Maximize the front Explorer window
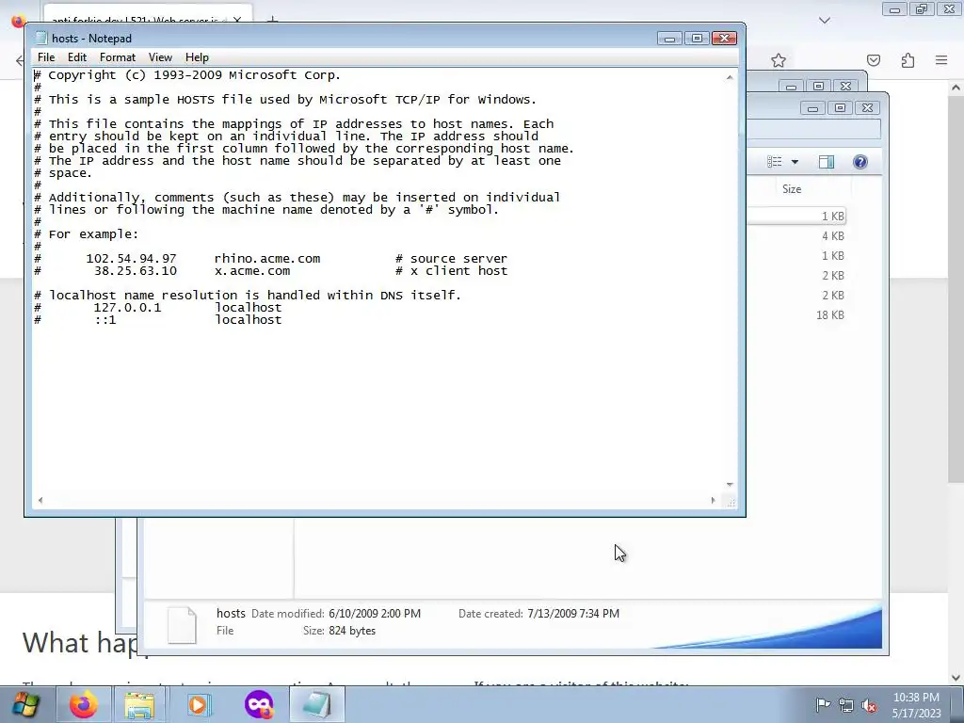The width and height of the screenshot is (964, 723). (x=840, y=108)
